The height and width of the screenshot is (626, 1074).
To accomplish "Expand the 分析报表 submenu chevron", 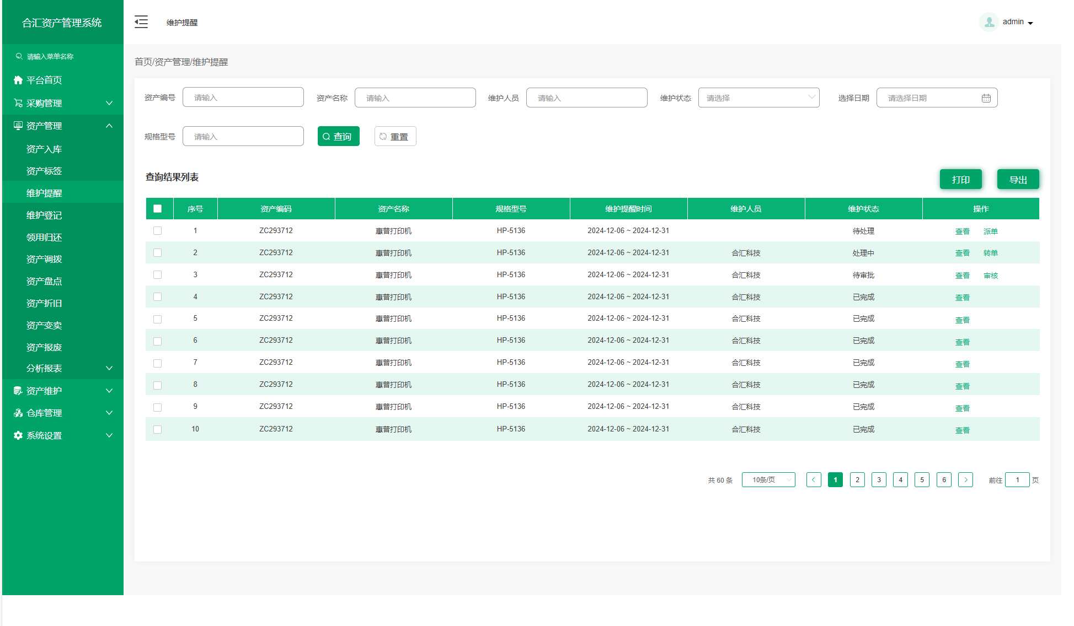I will tap(109, 368).
